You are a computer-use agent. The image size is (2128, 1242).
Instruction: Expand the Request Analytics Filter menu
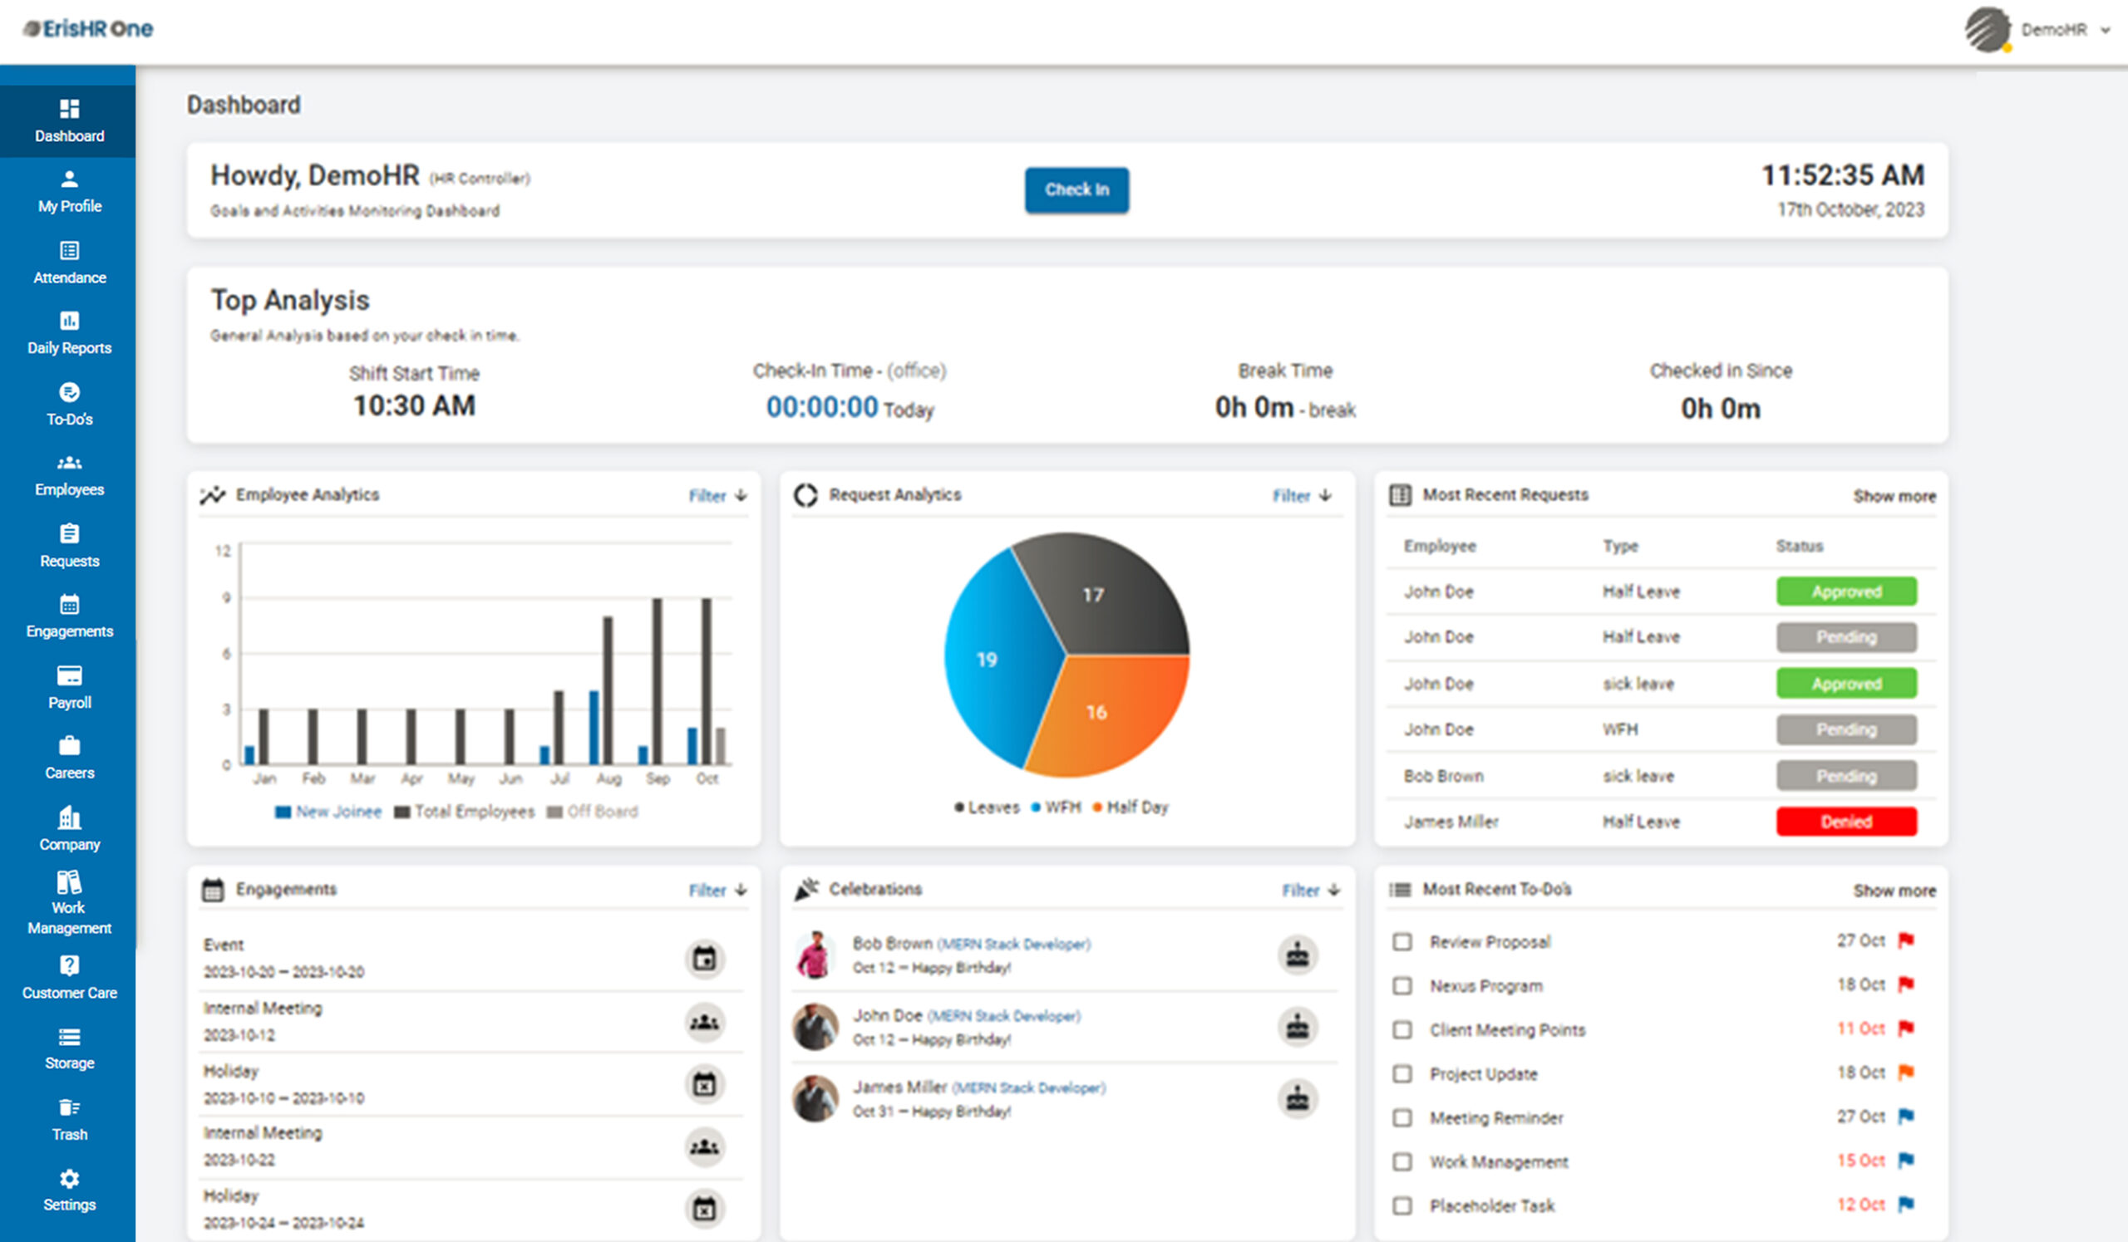click(x=1300, y=496)
